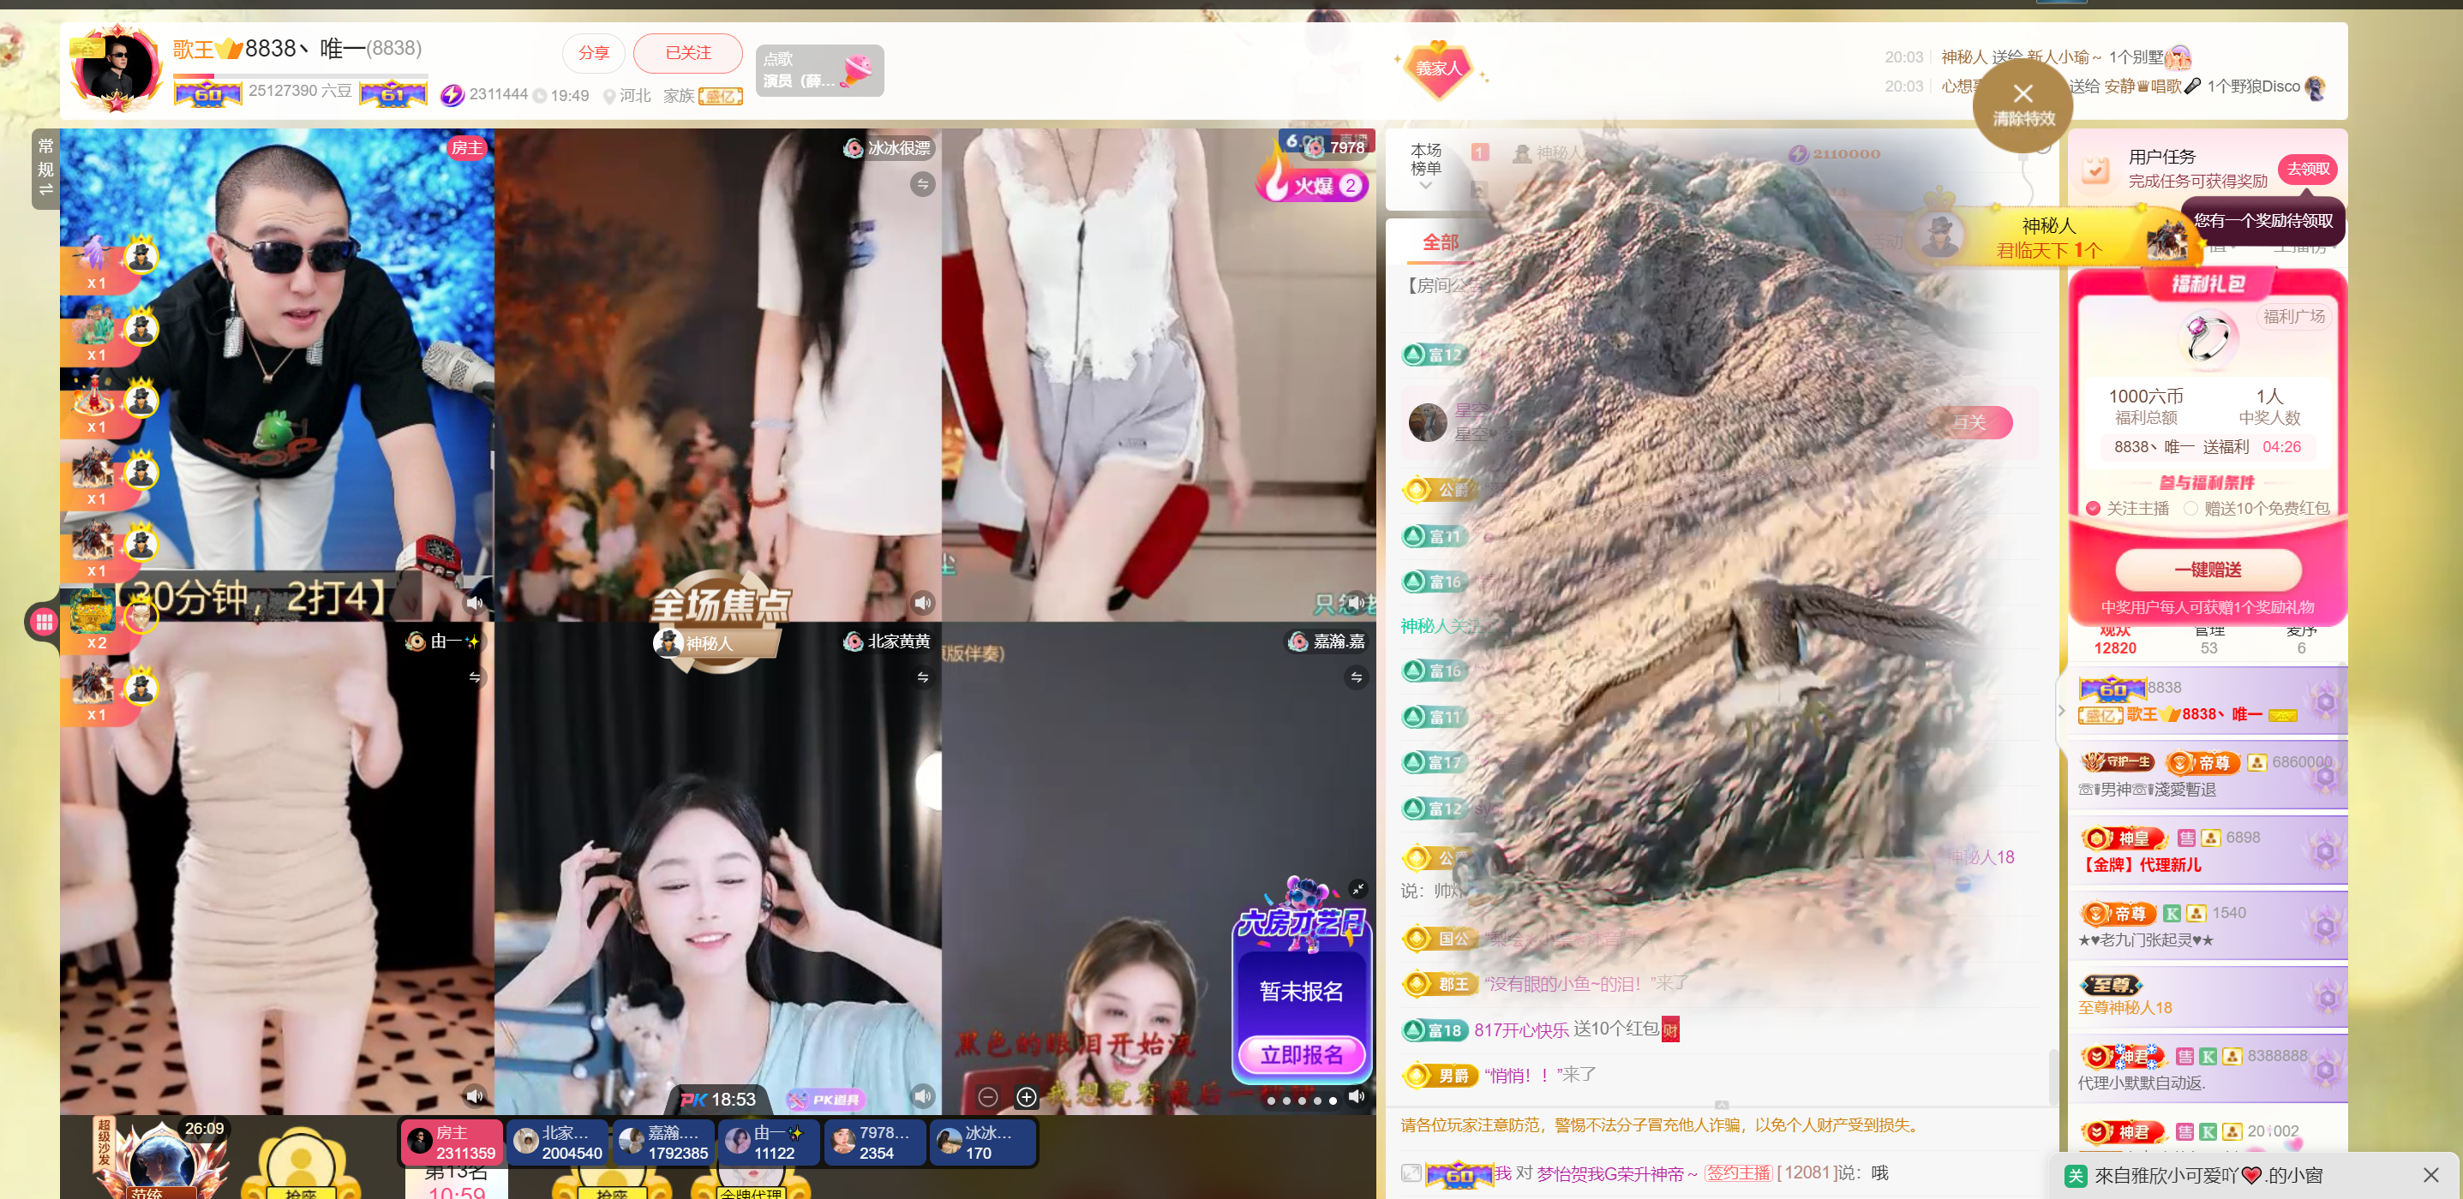The height and width of the screenshot is (1199, 2463).
Task: Toggle the checkbox icon beside chat input
Action: [x=1411, y=1173]
